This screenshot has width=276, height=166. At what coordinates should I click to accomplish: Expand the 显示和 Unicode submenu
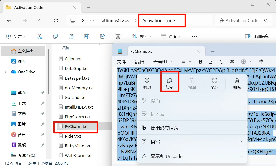point(192,156)
